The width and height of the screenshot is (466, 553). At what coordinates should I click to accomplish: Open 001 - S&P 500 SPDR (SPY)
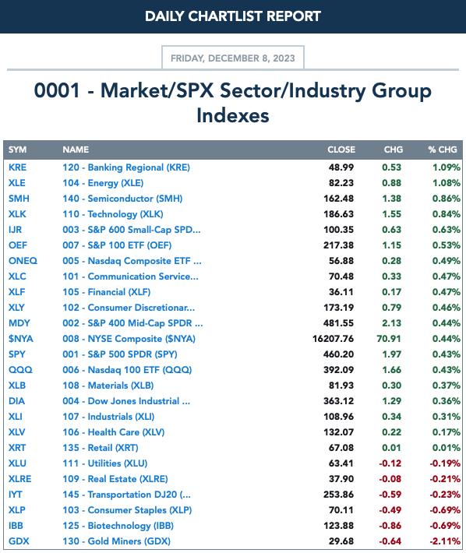point(120,354)
